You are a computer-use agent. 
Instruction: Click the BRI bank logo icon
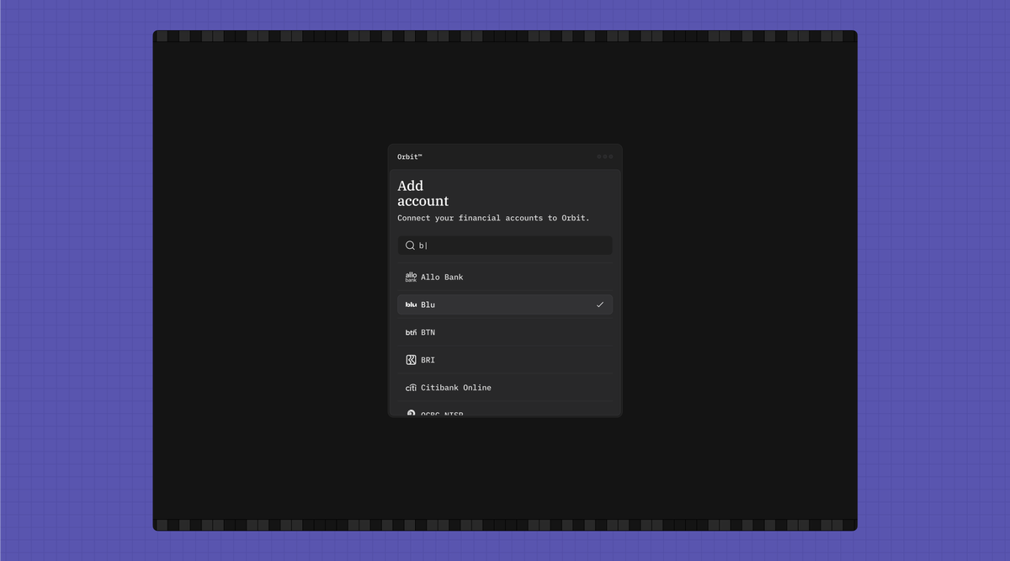coord(411,360)
